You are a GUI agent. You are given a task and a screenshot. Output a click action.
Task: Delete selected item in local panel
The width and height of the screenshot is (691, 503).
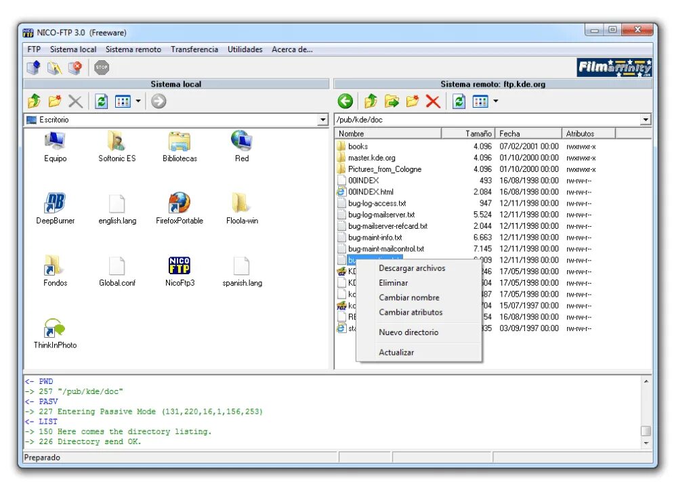[x=75, y=102]
